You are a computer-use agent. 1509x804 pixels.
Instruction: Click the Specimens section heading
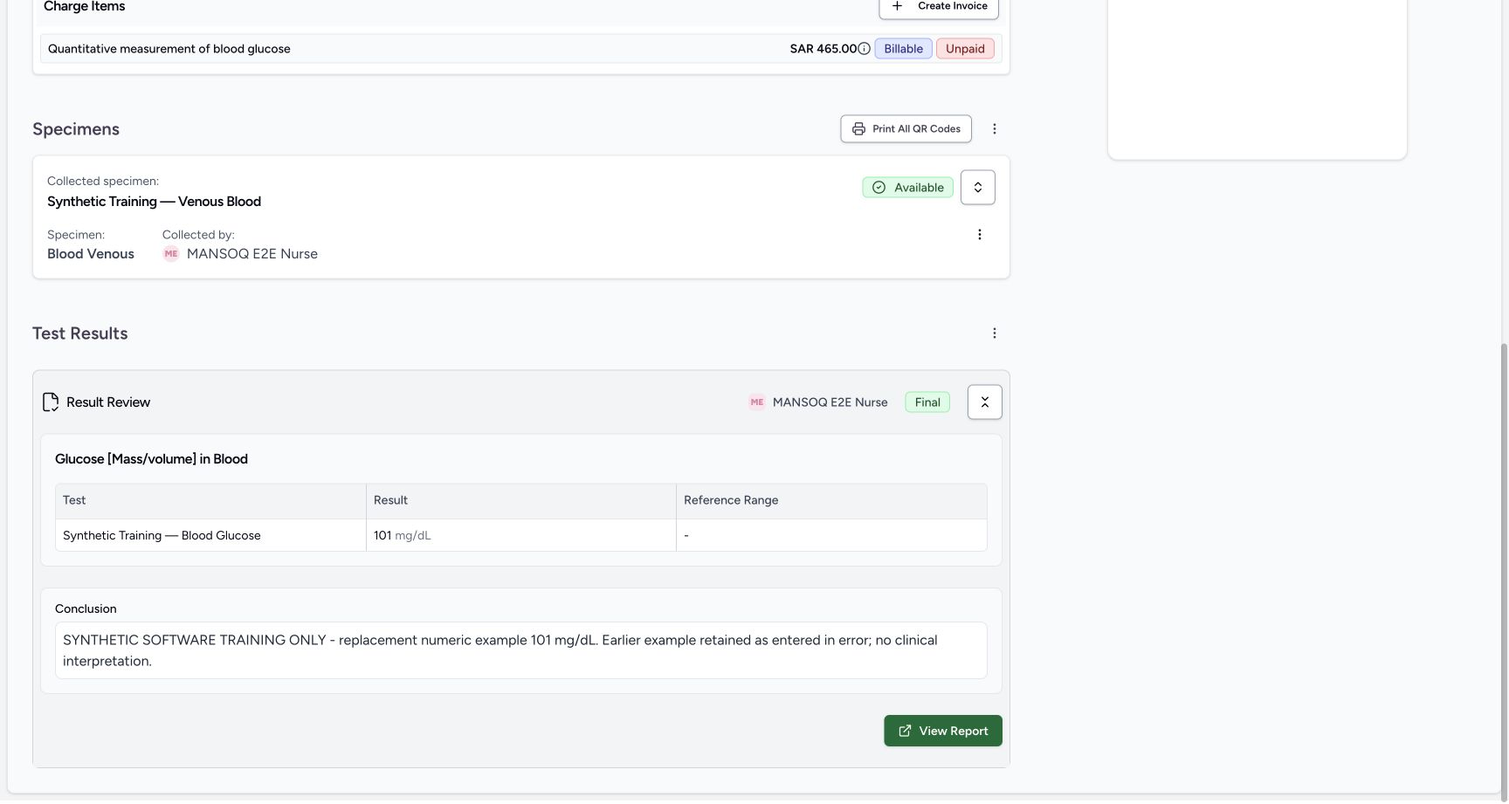[x=76, y=129]
